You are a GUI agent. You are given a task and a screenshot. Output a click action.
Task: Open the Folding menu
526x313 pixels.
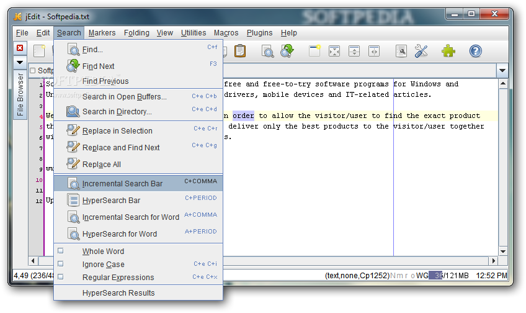click(x=136, y=33)
